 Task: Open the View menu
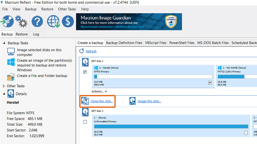17,9
